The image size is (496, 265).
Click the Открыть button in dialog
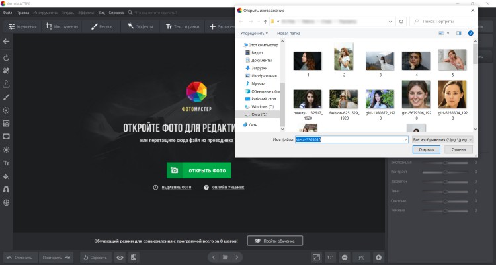425,149
